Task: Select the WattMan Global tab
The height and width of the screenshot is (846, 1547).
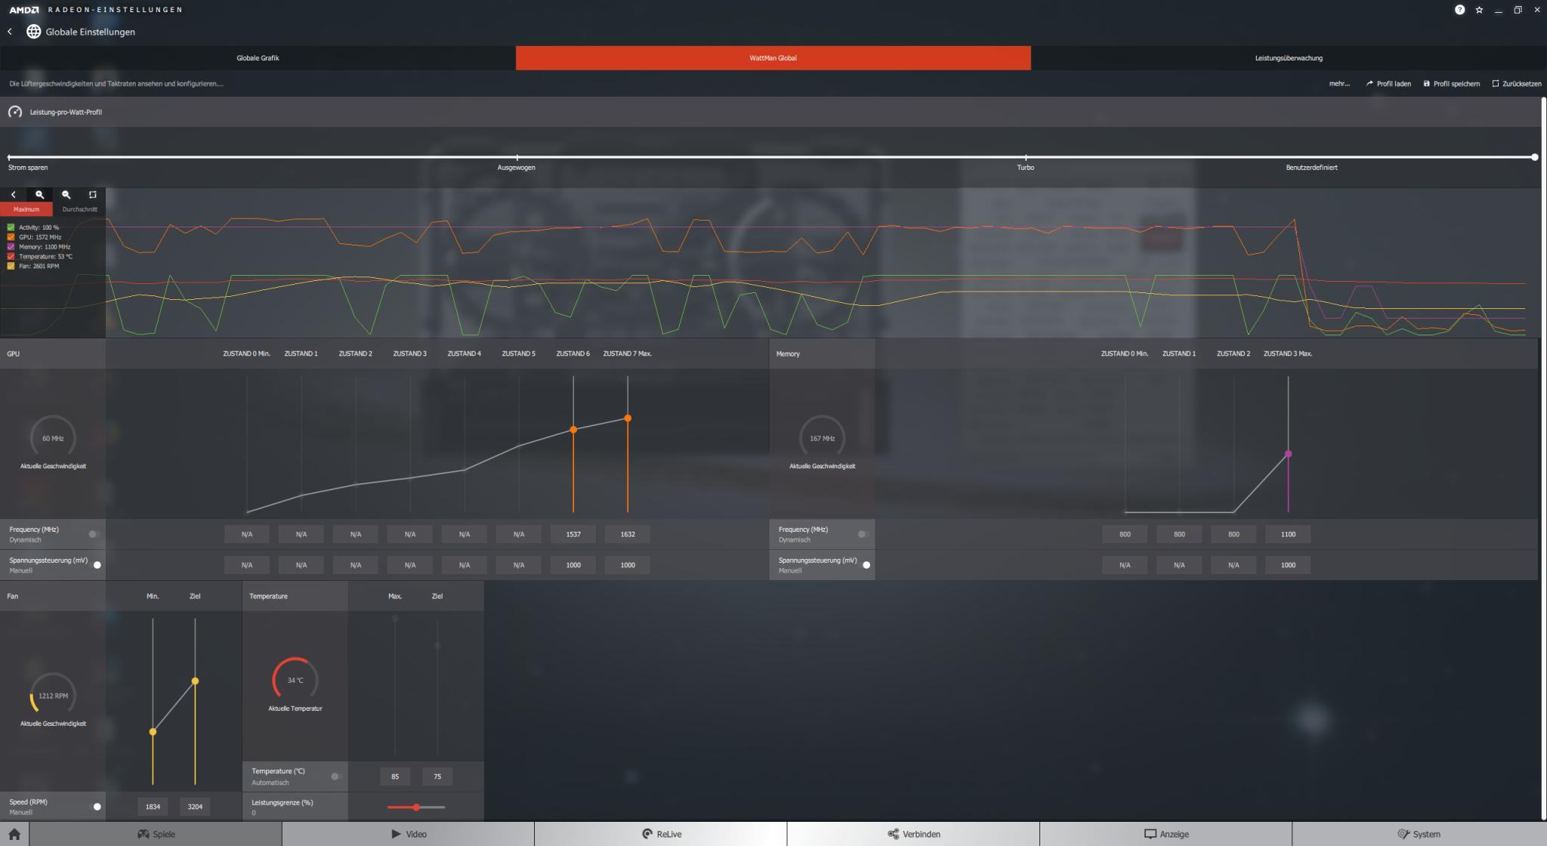Action: (773, 58)
